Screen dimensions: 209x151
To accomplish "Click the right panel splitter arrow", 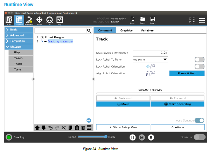I will tap(94, 79).
